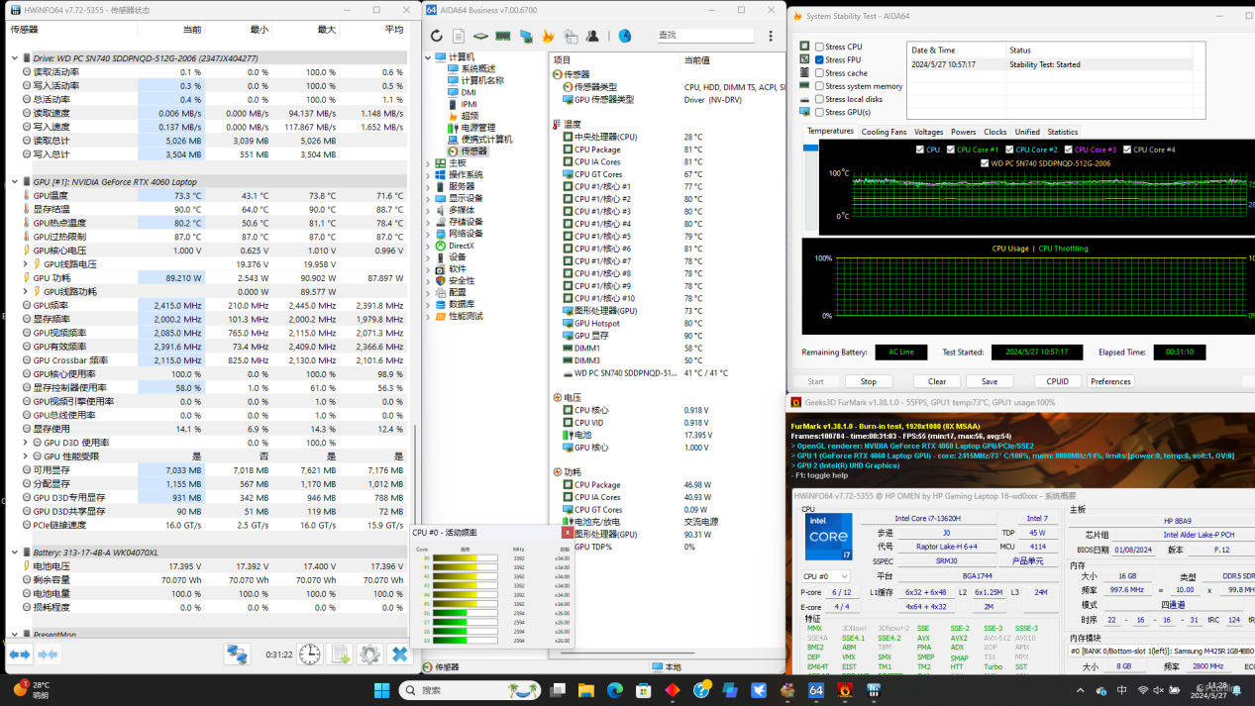1255x706 pixels.
Task: Open CPUID button in stability test
Action: pyautogui.click(x=1058, y=381)
